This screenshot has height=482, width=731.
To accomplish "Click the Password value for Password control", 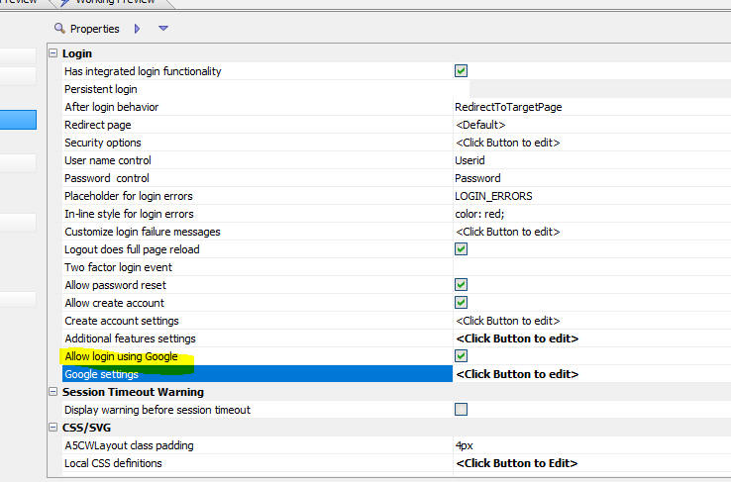I will click(477, 178).
